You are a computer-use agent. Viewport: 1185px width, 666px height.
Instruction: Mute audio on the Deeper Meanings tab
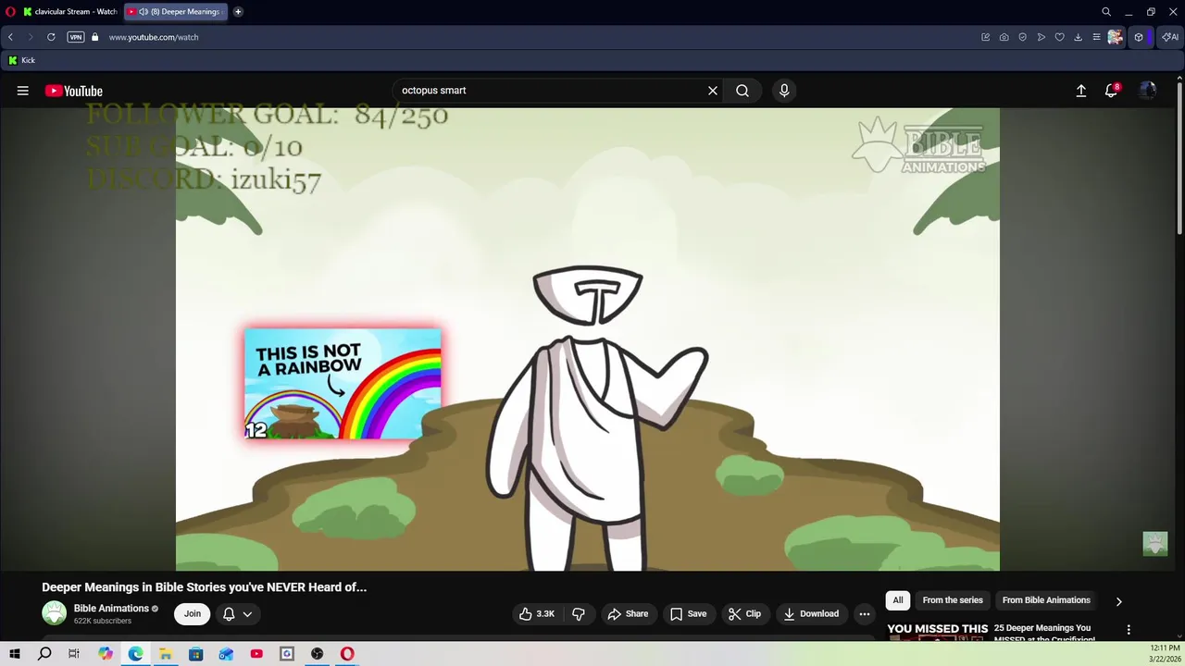click(143, 12)
